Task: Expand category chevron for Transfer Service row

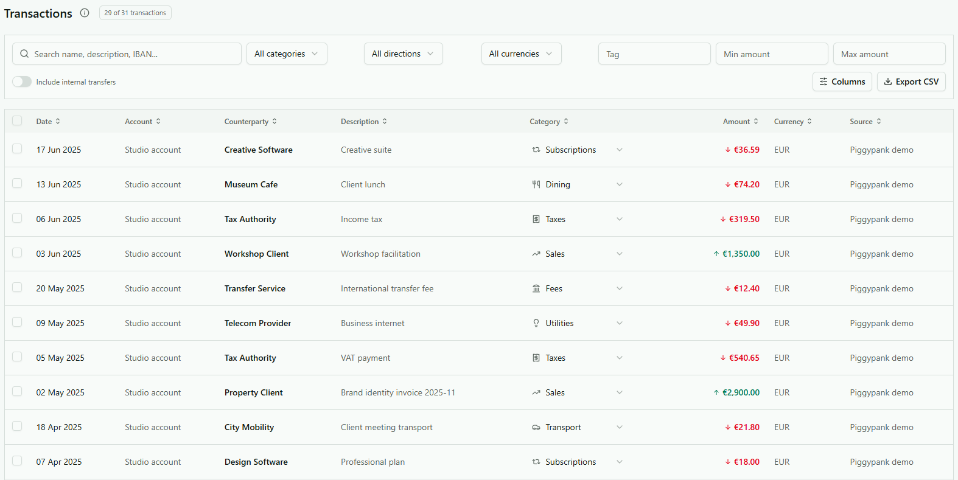Action: point(620,288)
